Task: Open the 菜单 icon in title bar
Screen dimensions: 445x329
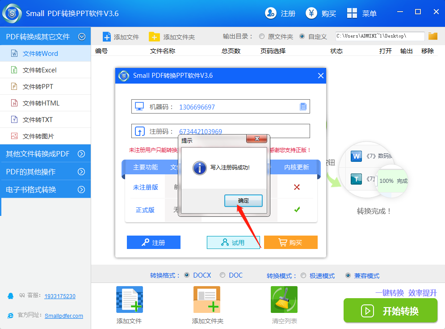Action: pos(351,13)
